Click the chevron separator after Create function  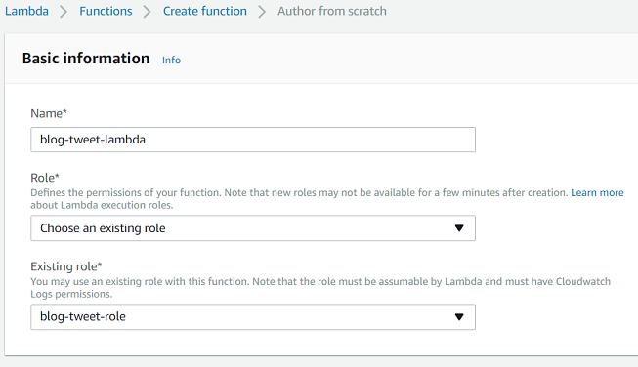pos(262,12)
